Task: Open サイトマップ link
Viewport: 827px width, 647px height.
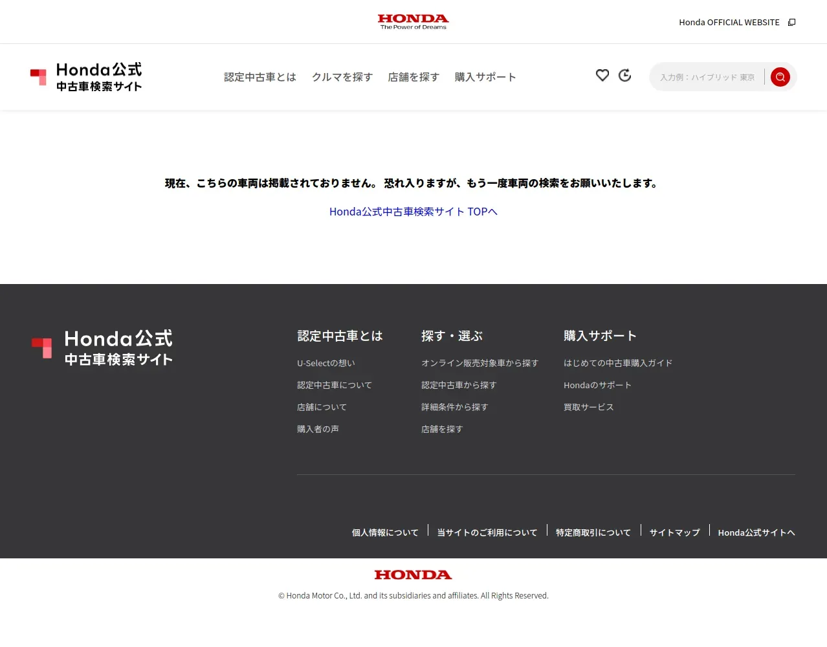Action: point(675,532)
